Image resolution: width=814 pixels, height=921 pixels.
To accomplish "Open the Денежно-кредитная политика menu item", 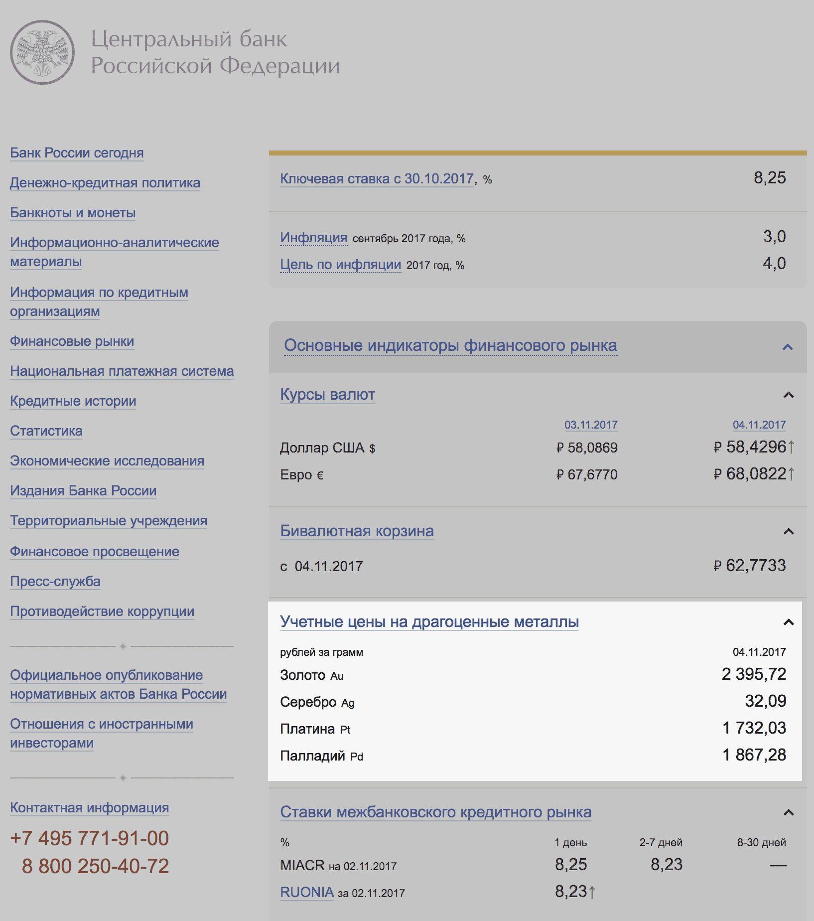I will point(105,183).
